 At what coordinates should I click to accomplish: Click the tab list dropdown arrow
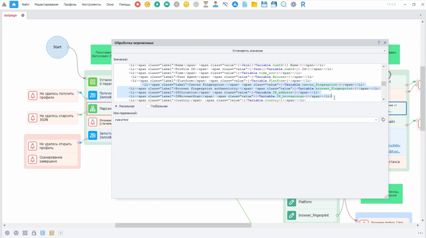click(421, 15)
